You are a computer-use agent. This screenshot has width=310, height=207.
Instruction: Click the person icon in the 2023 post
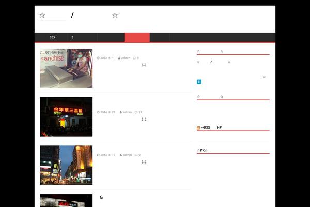[x=119, y=58]
